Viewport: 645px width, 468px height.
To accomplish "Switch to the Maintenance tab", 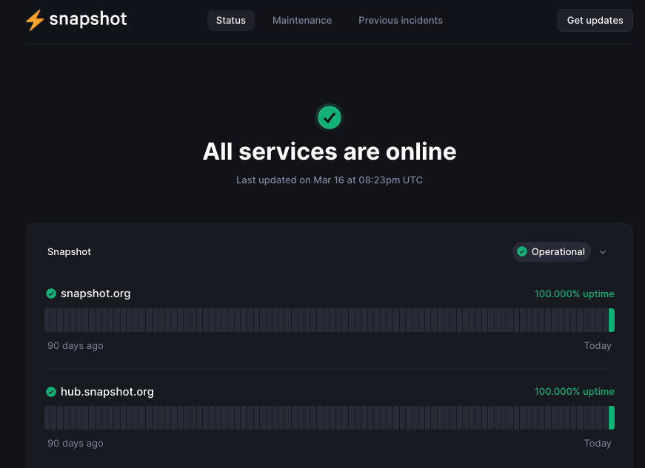I will 302,20.
